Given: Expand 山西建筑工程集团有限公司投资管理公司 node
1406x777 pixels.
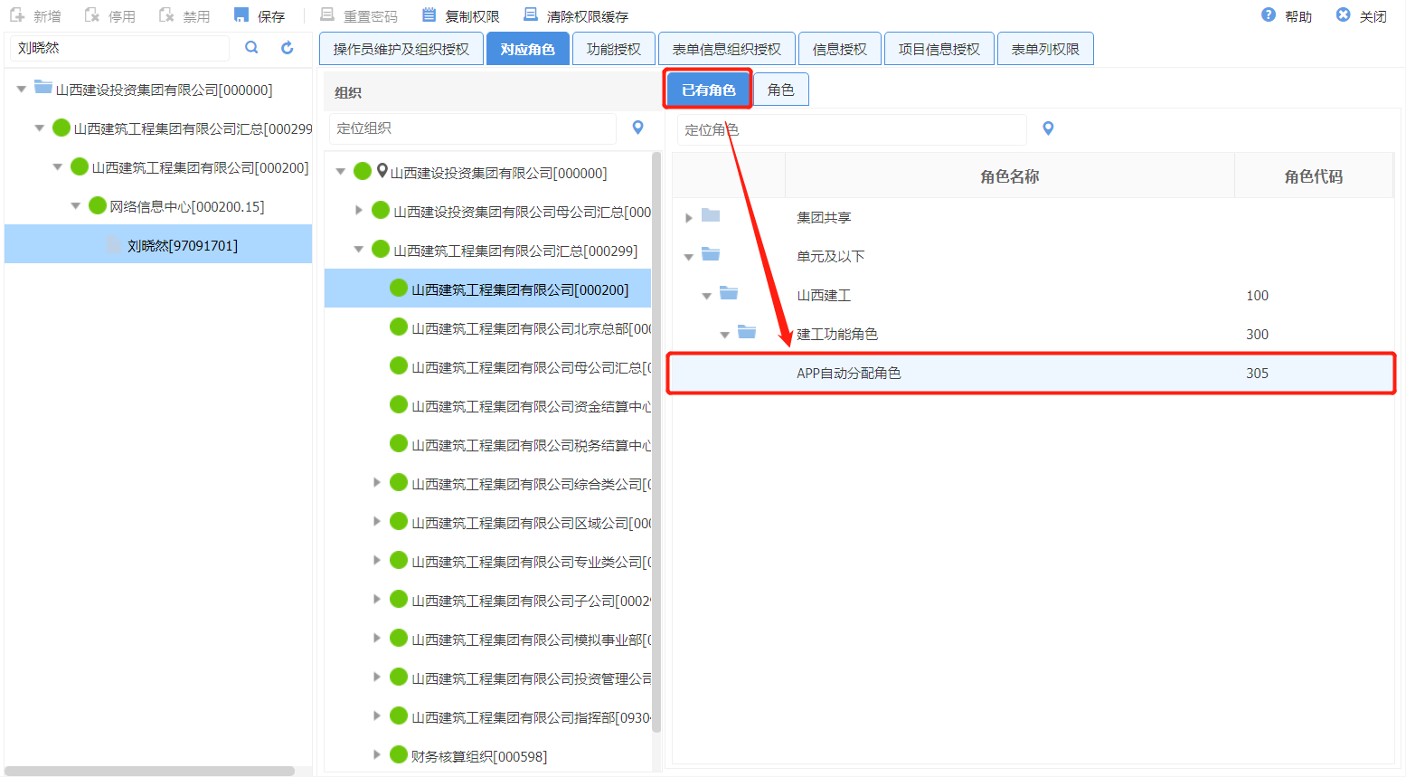Looking at the screenshot, I should point(376,678).
